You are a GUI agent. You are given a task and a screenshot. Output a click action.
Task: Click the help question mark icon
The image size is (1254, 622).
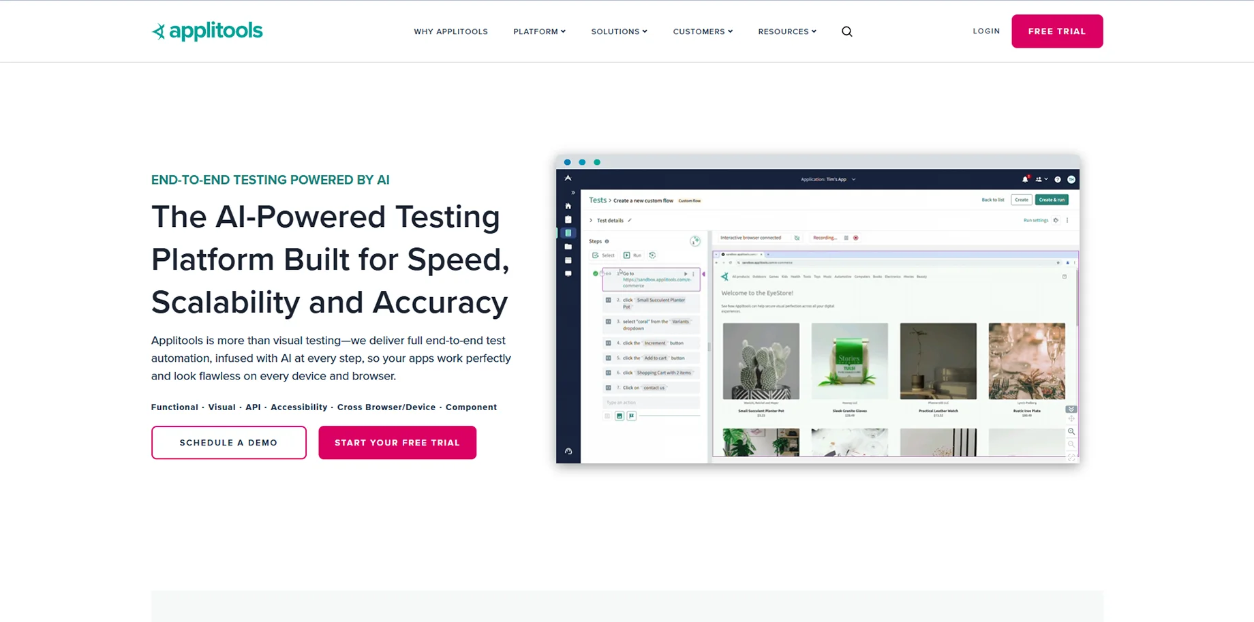pos(1058,180)
